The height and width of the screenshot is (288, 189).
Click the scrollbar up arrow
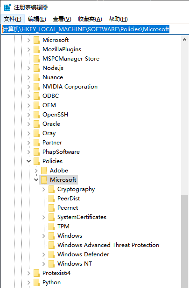[185, 40]
